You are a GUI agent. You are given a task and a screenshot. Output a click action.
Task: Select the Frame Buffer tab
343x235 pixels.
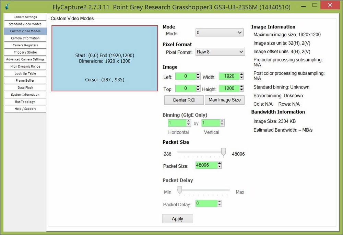click(x=25, y=81)
